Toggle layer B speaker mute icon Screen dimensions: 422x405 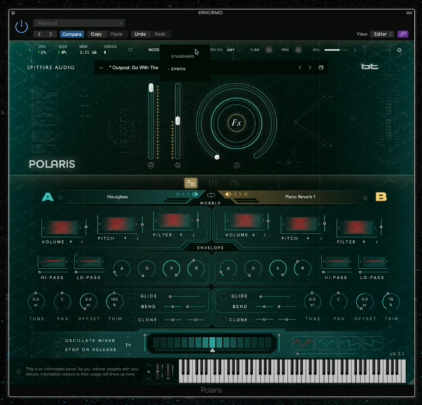[228, 194]
